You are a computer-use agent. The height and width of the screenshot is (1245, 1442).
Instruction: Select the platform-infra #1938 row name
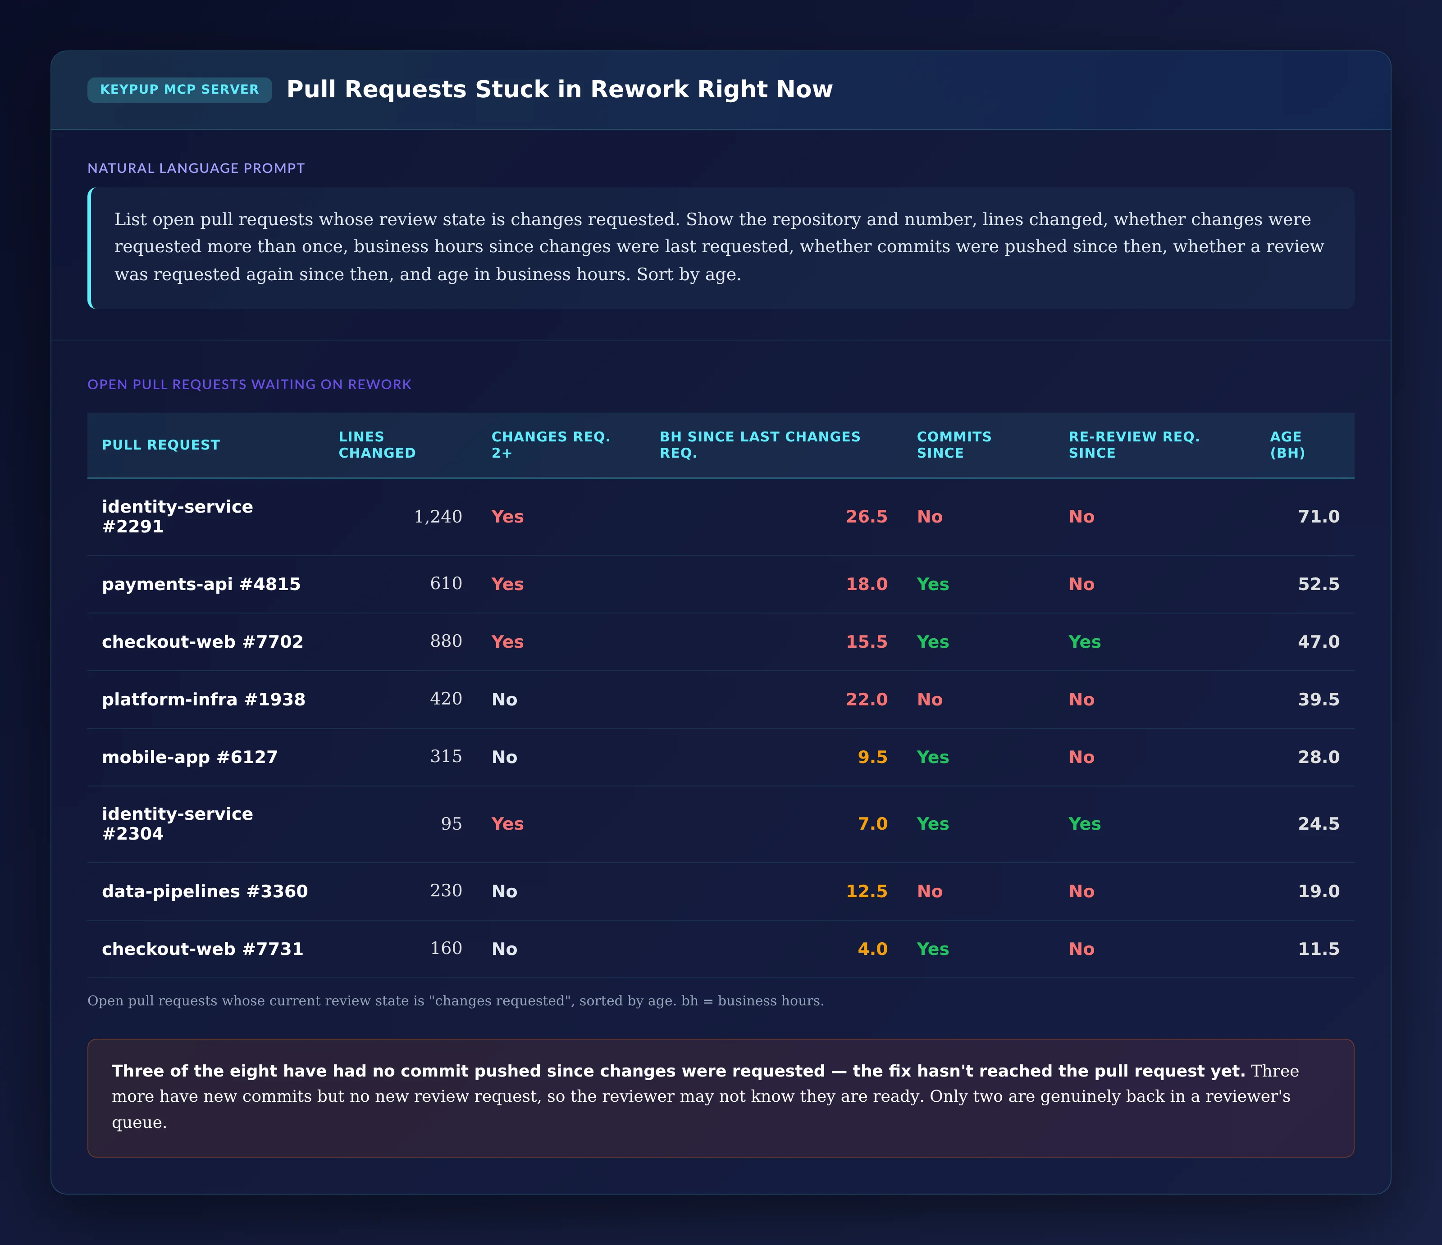tap(204, 700)
